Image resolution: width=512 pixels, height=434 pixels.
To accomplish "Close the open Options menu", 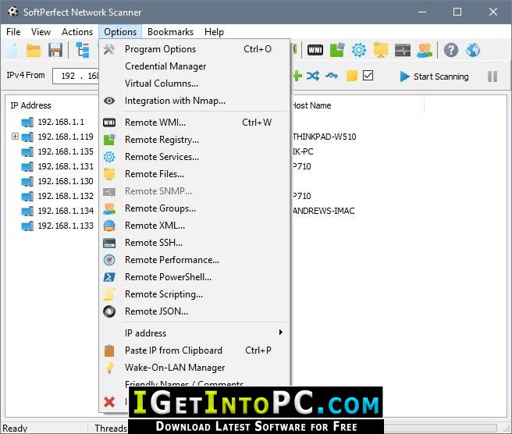I will coord(120,32).
